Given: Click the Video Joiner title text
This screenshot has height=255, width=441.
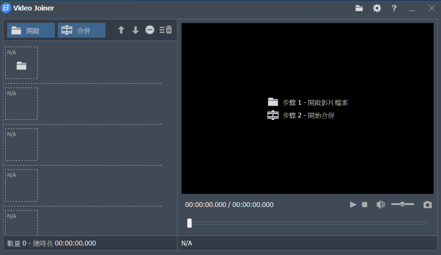Looking at the screenshot, I should pos(33,8).
